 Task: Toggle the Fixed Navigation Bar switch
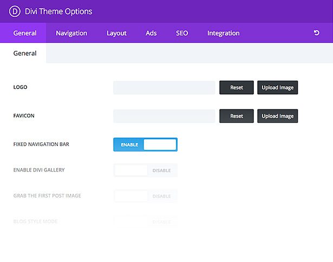[145, 145]
